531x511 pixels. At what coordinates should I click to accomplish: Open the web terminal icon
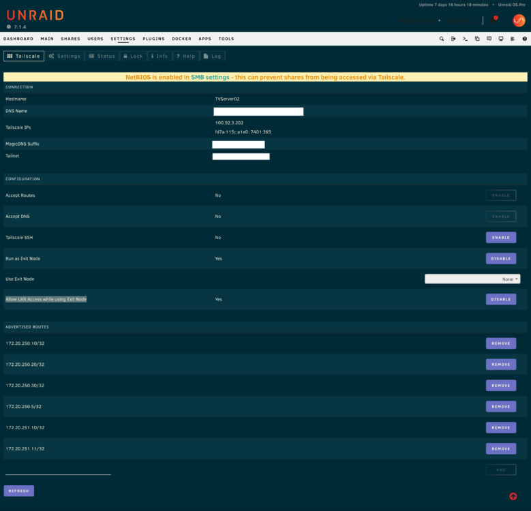click(x=465, y=39)
